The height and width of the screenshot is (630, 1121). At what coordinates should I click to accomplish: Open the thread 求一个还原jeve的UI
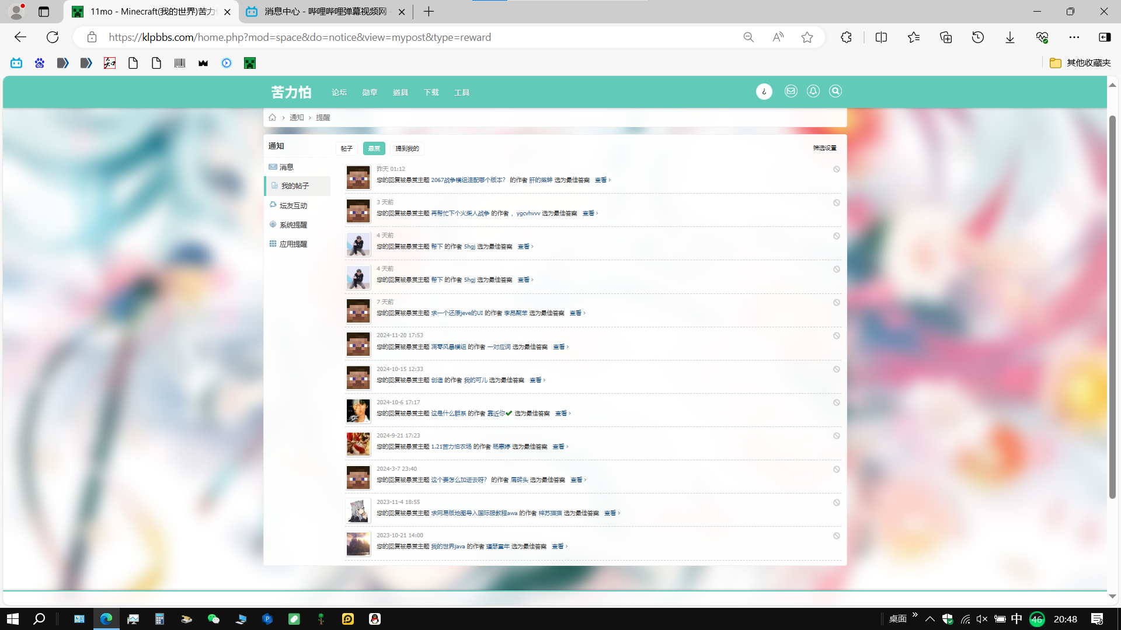point(457,313)
